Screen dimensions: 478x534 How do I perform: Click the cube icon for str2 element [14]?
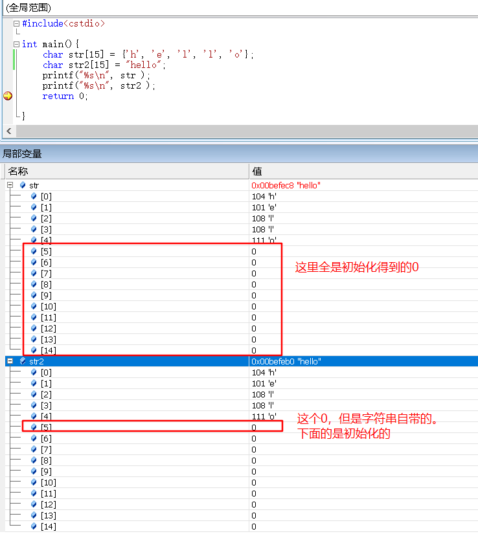(34, 526)
